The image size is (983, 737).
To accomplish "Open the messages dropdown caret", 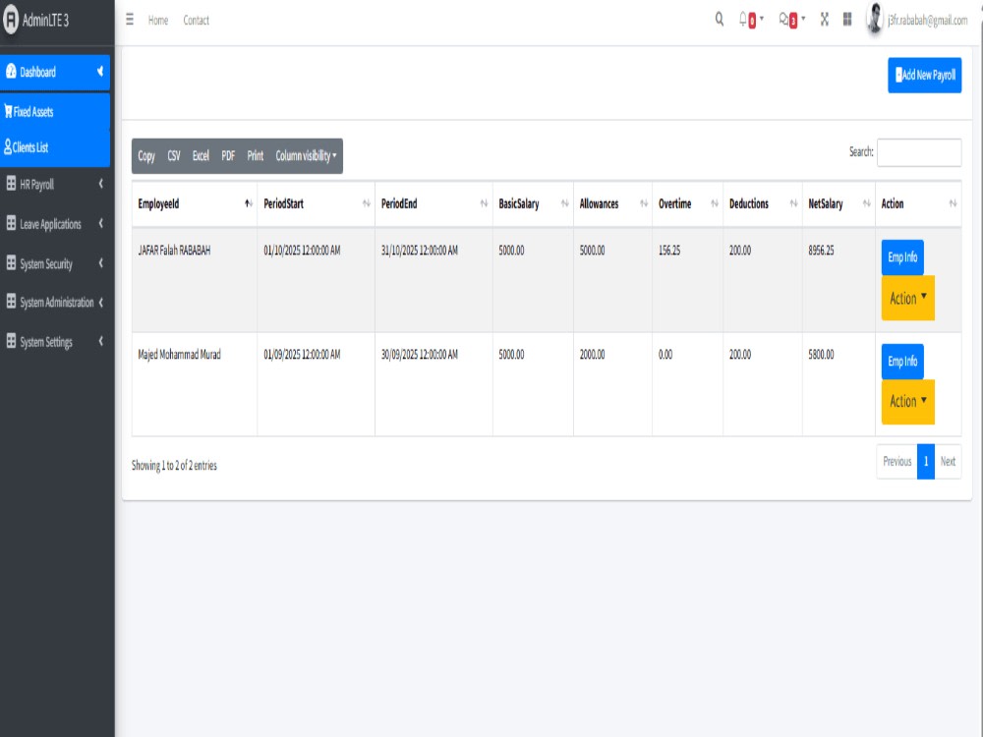I will click(x=803, y=19).
